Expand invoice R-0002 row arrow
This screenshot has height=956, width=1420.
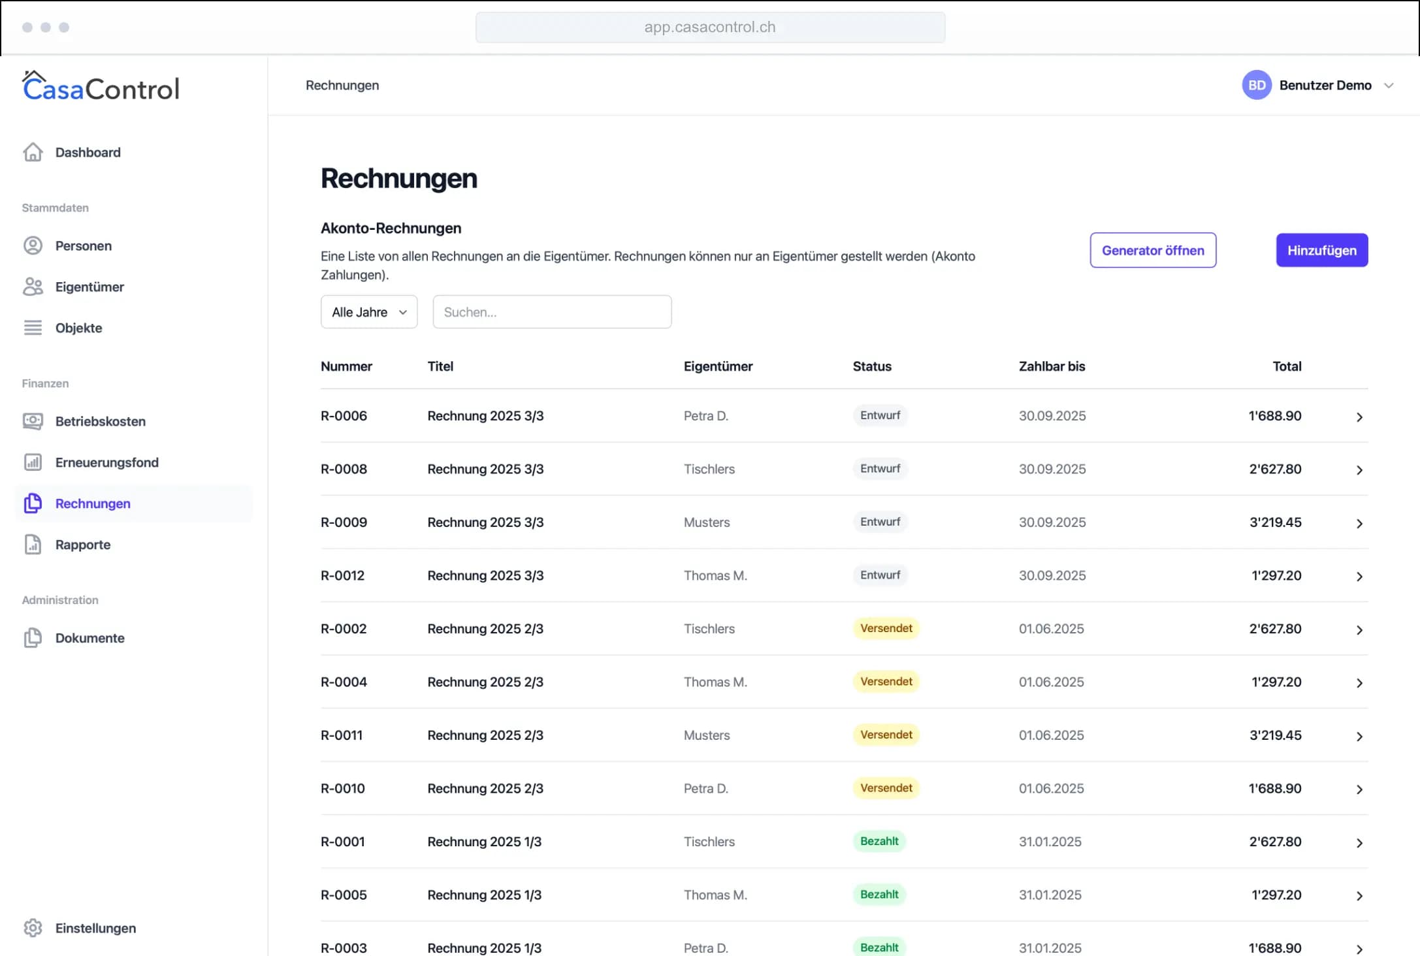[1359, 629]
